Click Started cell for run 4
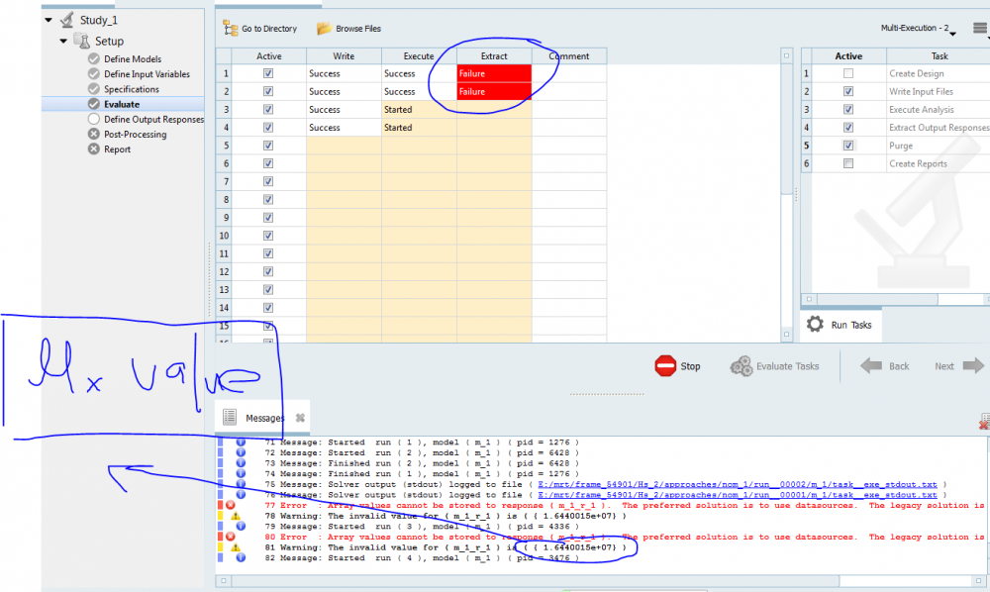 click(419, 128)
